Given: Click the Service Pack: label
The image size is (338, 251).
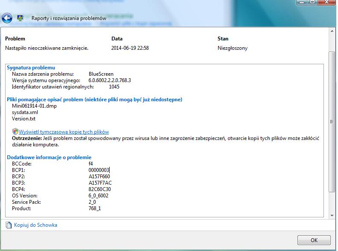Looking at the screenshot, I should click(26, 202).
